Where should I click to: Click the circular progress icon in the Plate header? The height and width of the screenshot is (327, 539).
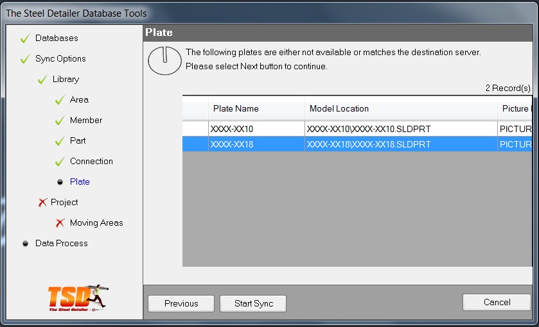164,60
